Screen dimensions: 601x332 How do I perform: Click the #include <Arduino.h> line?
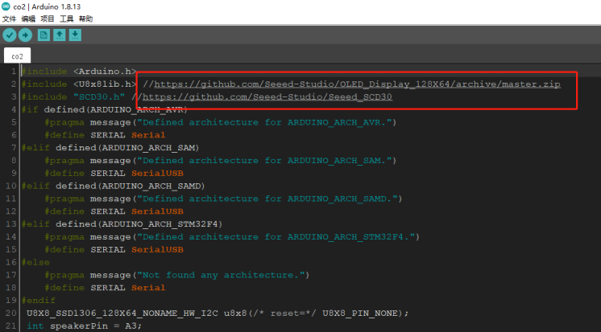point(79,72)
